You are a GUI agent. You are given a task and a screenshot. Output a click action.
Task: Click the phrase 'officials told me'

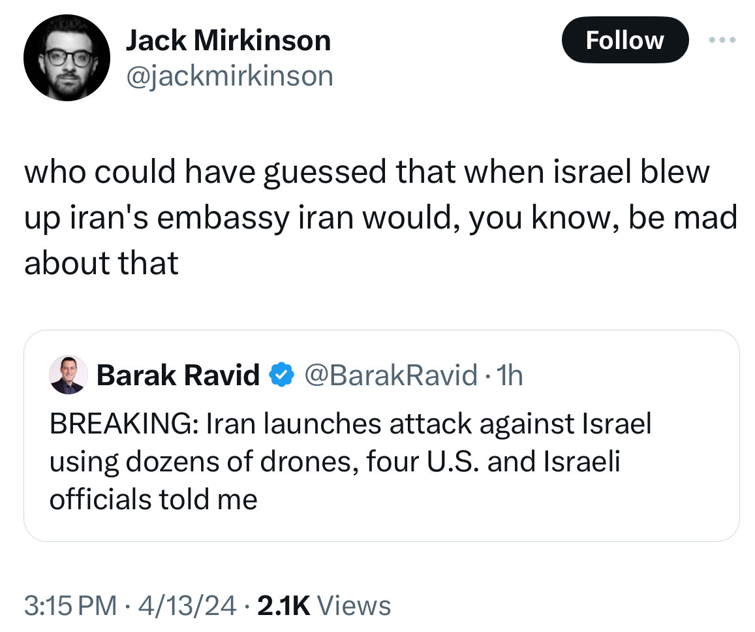pos(153,499)
